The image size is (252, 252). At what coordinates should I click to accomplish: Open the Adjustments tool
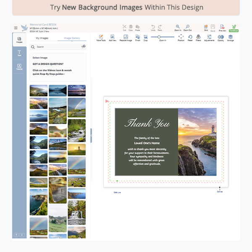pos(209,37)
